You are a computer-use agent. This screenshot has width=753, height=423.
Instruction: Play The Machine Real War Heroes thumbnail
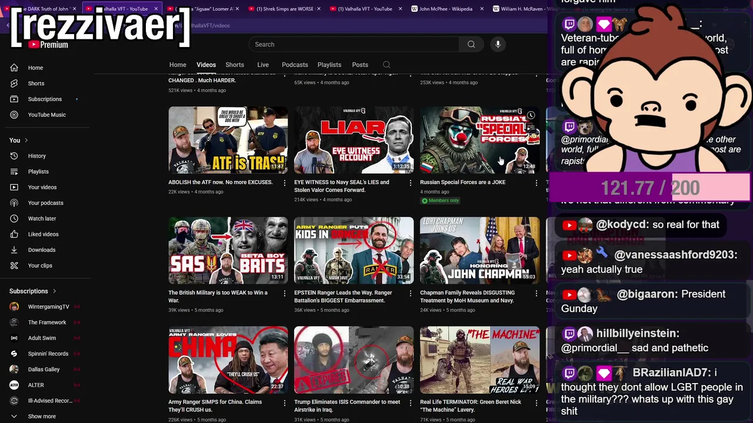tap(479, 360)
